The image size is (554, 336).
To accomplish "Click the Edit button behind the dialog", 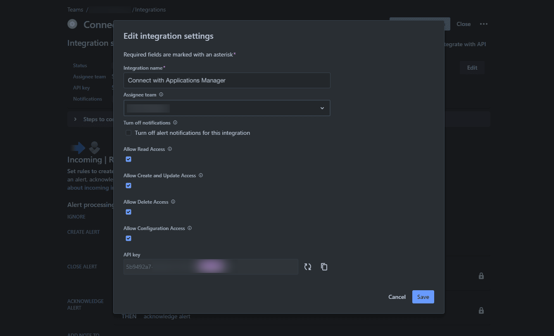I will [472, 68].
